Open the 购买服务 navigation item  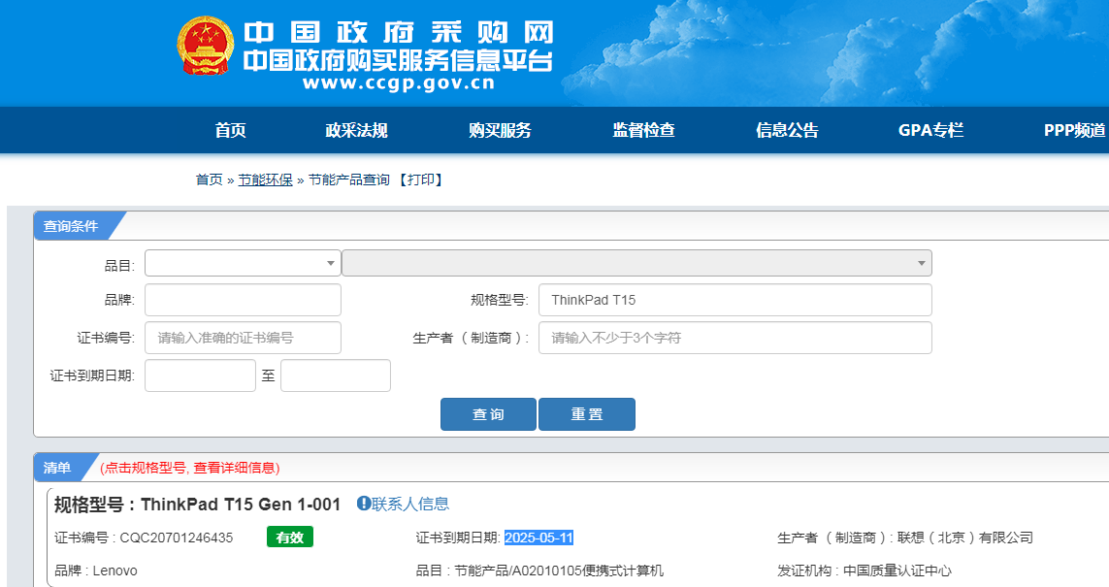point(500,130)
